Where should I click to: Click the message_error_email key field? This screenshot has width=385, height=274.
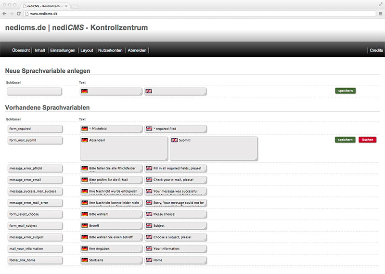click(35, 180)
